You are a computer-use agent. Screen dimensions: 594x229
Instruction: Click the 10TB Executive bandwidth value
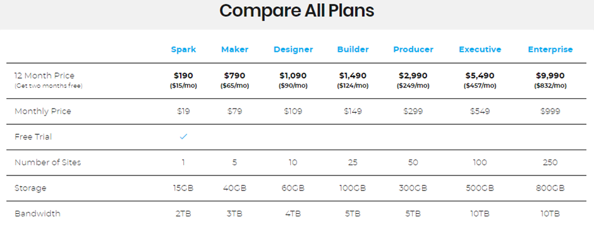(480, 214)
